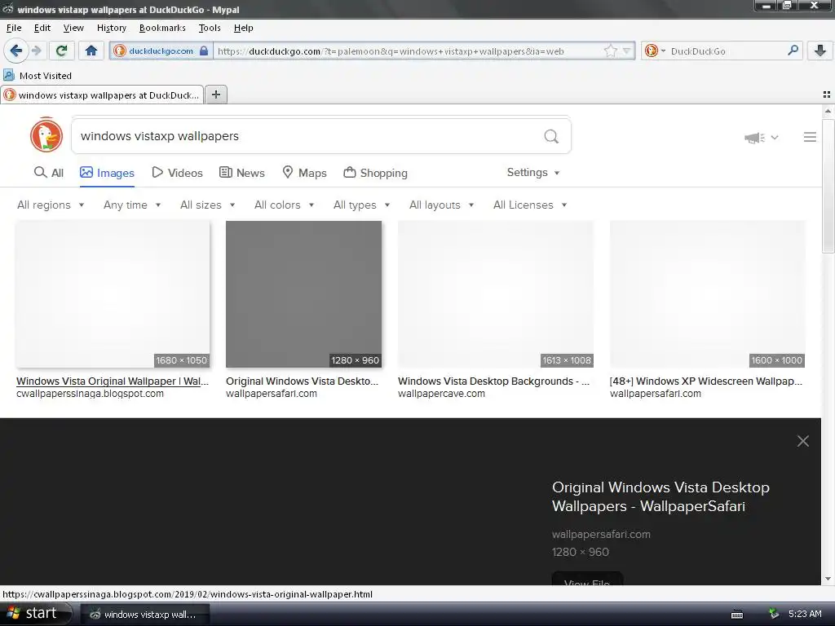Select the 1280 × 960 image thumbnail
This screenshot has height=626, width=835.
pyautogui.click(x=303, y=293)
